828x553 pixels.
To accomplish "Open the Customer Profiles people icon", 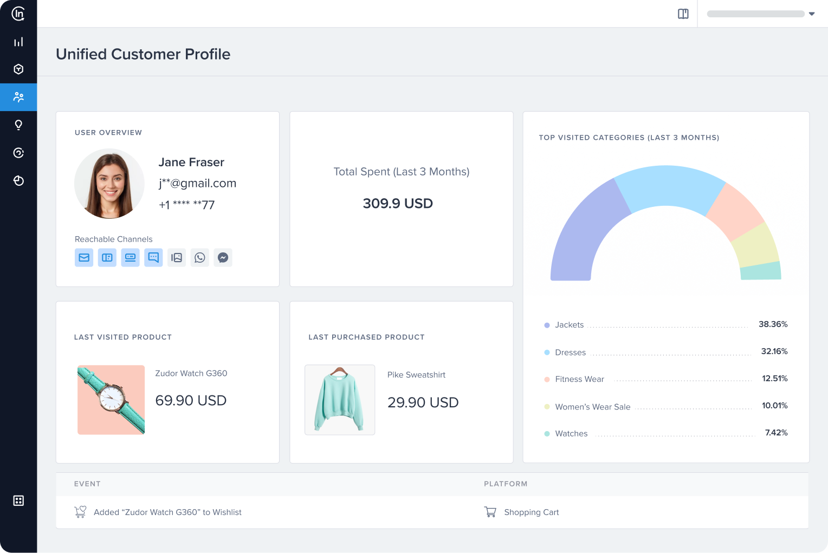I will tap(18, 97).
